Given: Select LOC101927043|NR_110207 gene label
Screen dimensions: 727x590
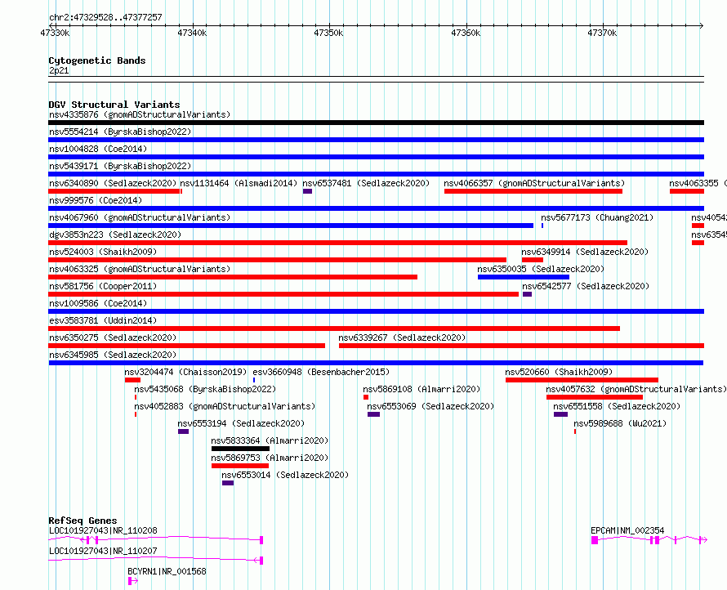Looking at the screenshot, I should 103,551.
